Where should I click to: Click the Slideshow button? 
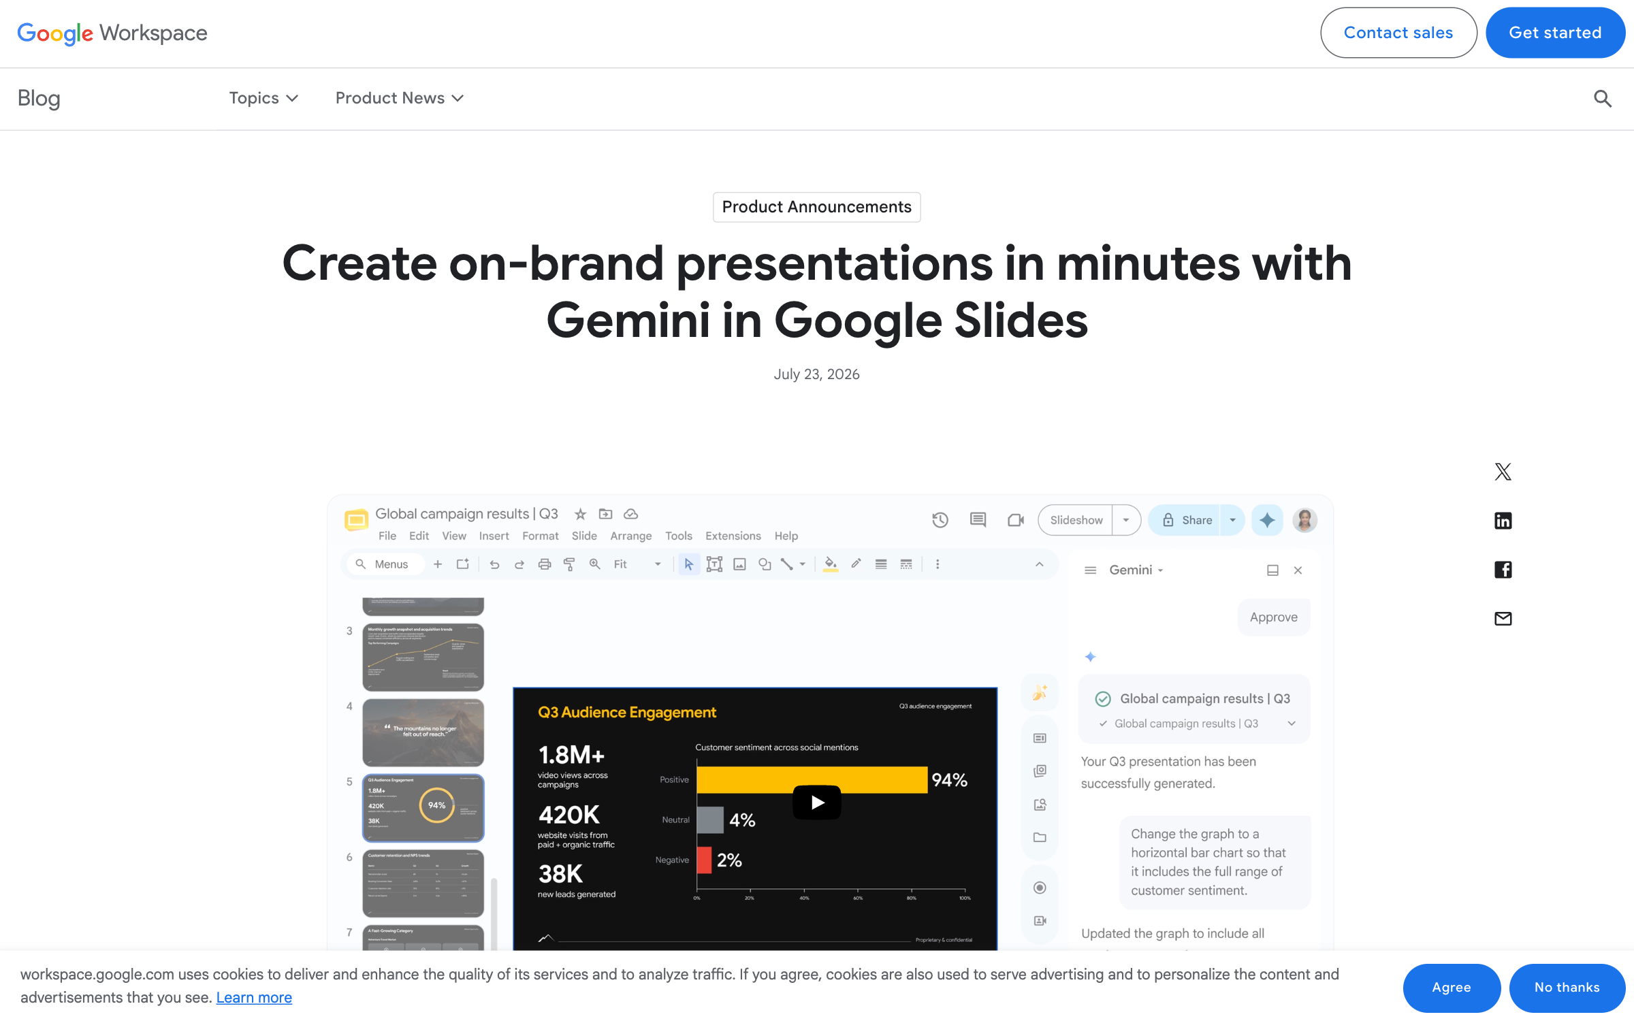click(x=1076, y=520)
